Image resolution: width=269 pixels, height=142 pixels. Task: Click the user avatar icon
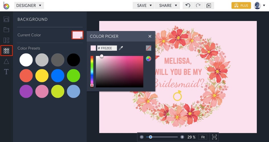[x=257, y=5]
